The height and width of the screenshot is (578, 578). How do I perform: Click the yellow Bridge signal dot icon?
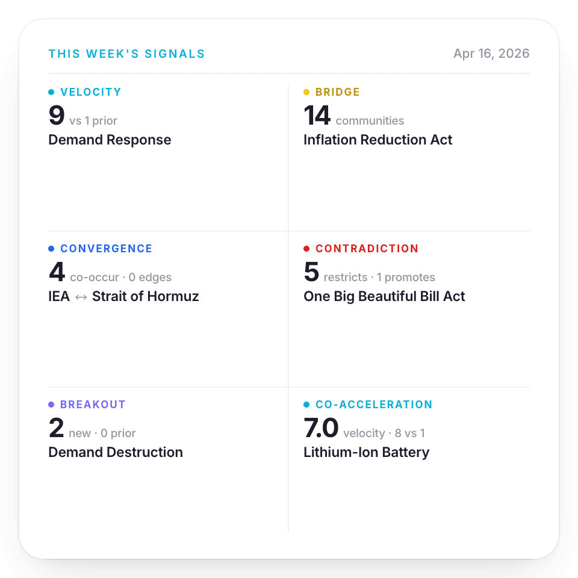306,92
